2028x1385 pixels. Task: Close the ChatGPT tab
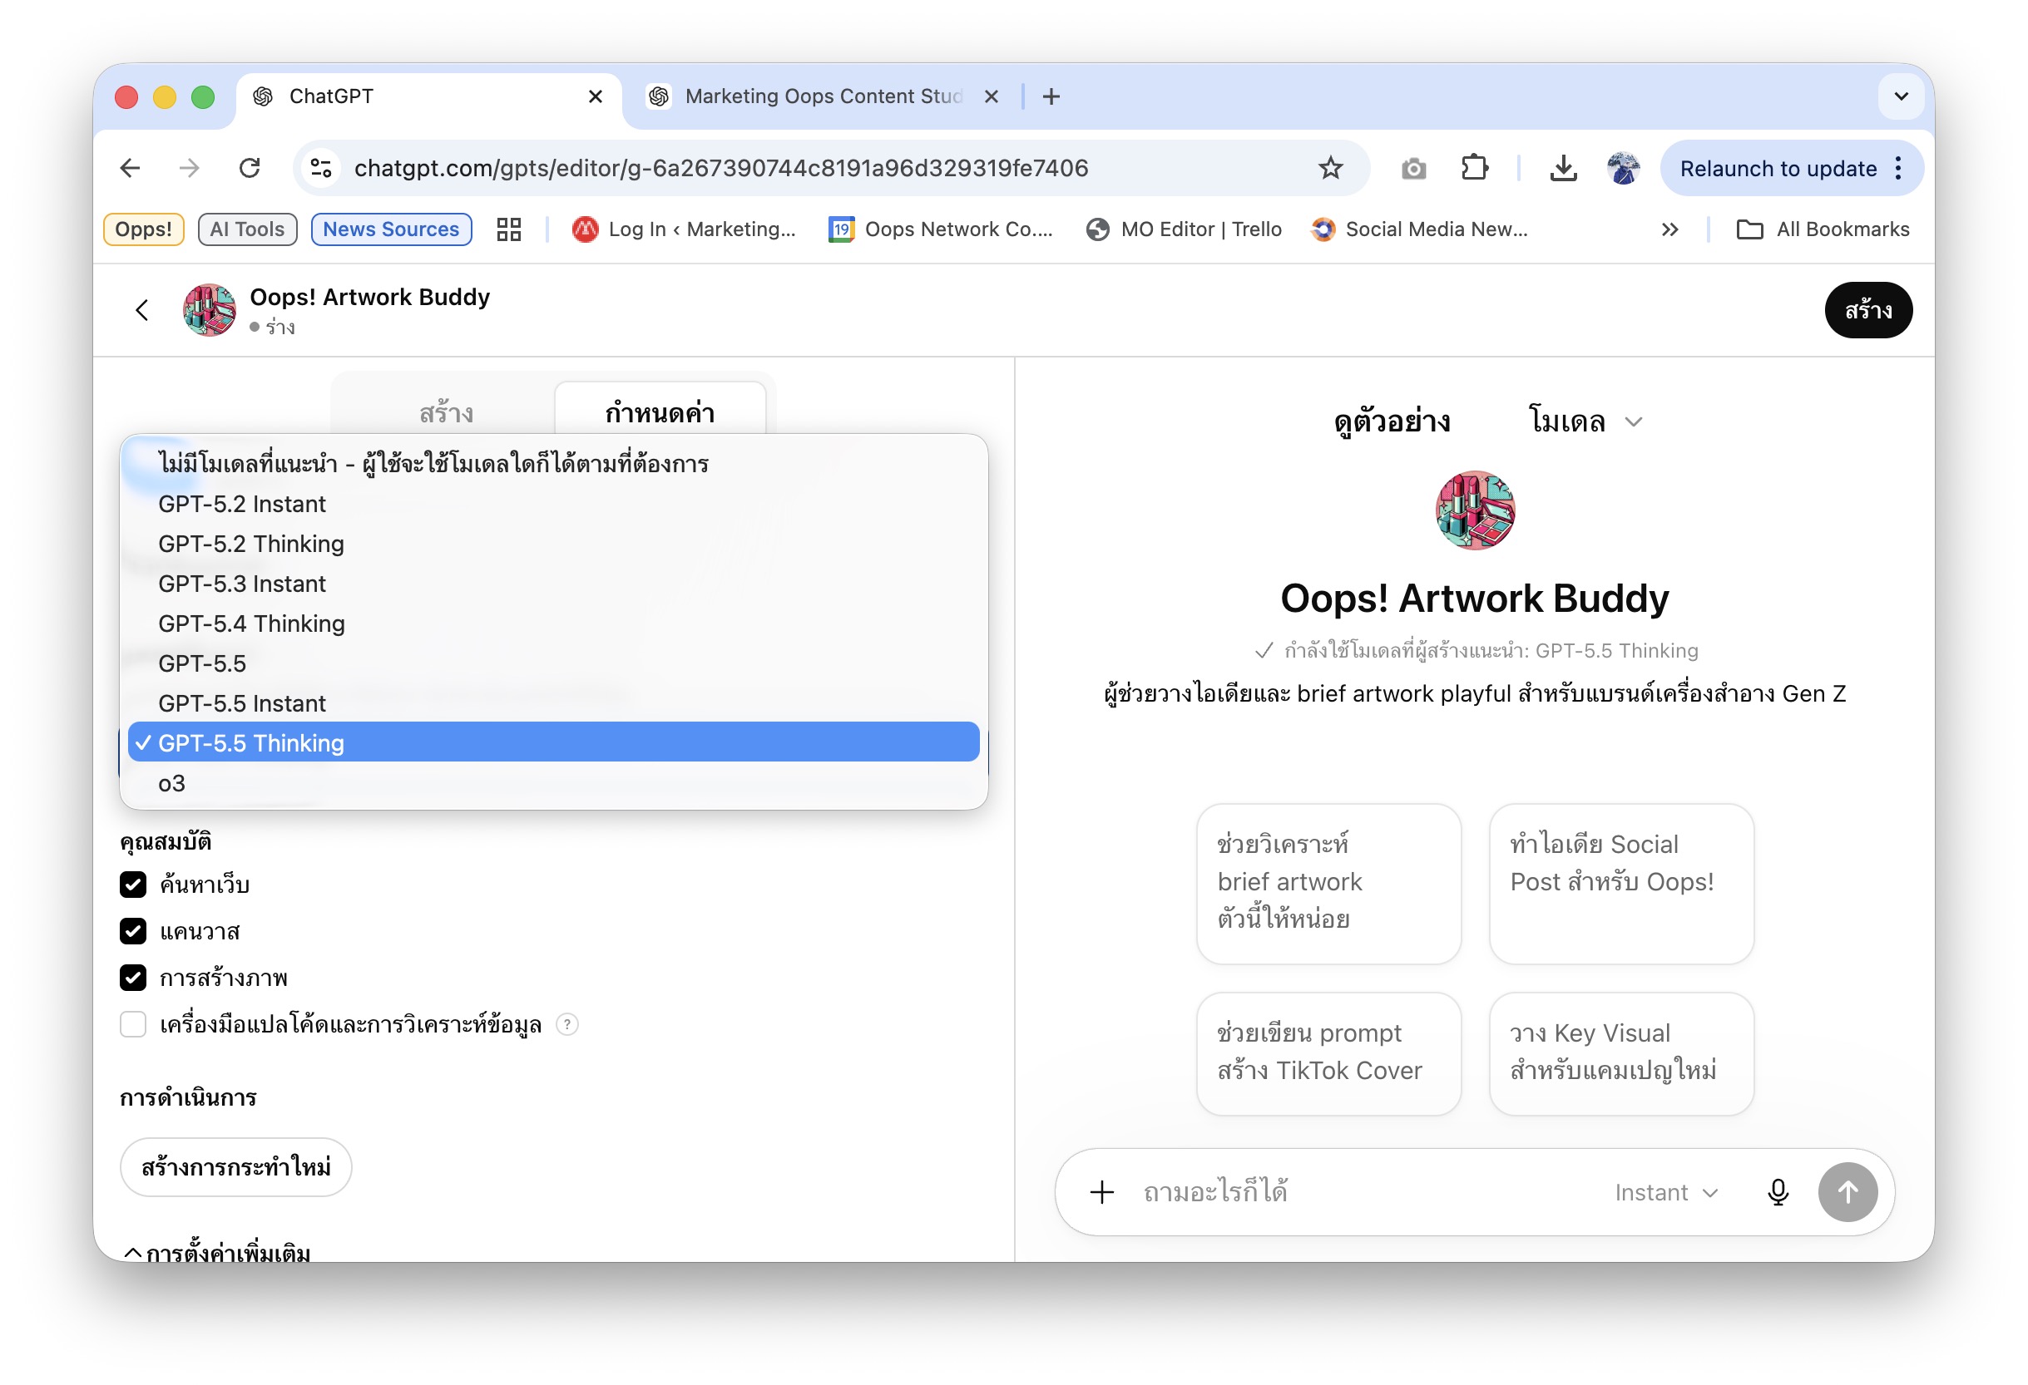595,96
